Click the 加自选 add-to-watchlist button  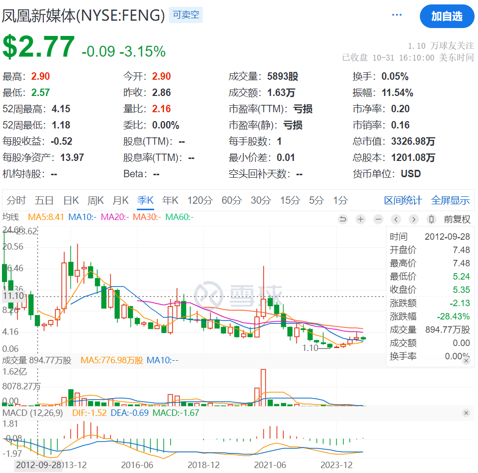[447, 16]
